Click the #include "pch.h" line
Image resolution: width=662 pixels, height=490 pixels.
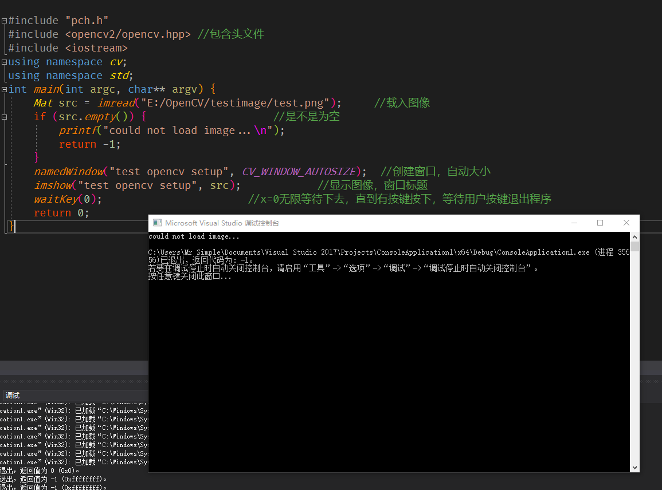58,21
